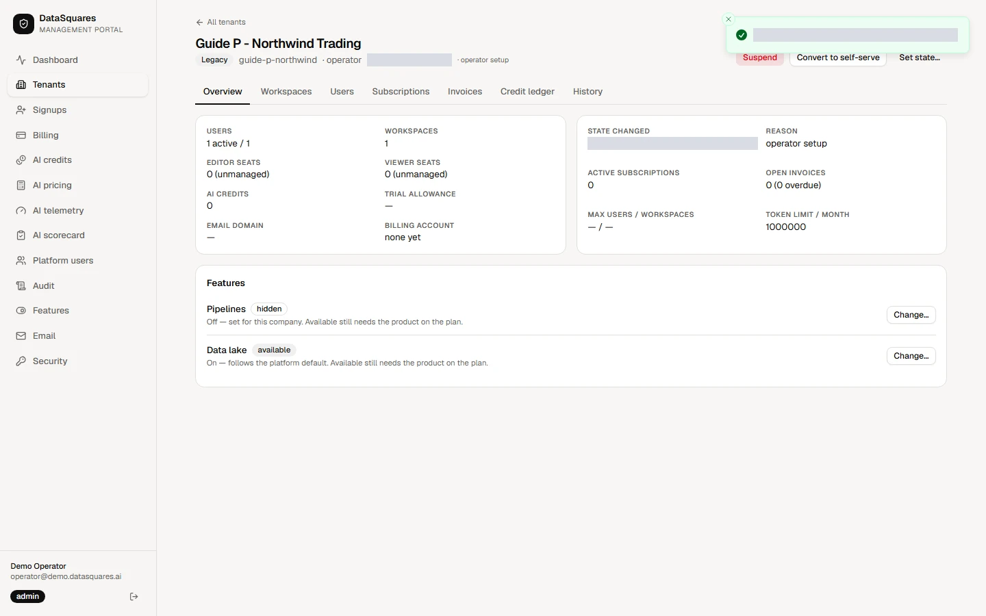Open the Security key icon
The height and width of the screenshot is (616, 986).
[21, 361]
